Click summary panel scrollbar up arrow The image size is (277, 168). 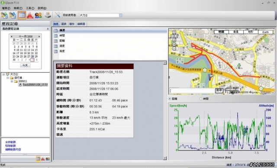[165, 63]
